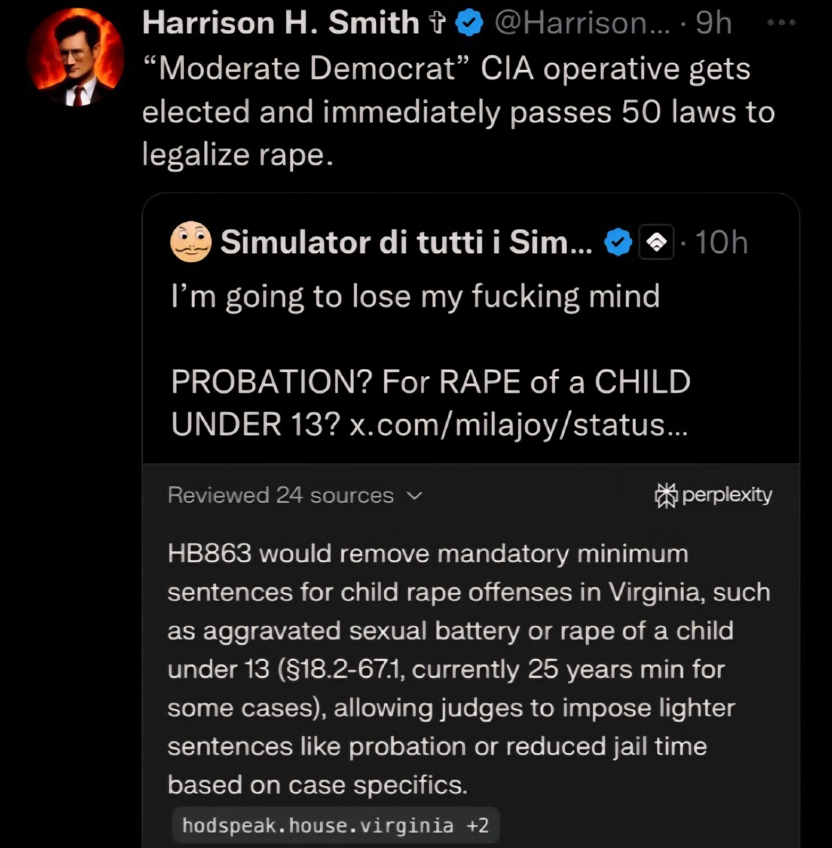The image size is (832, 848).
Task: Click the Simulator di tutti i Sim… name
Action: point(405,242)
